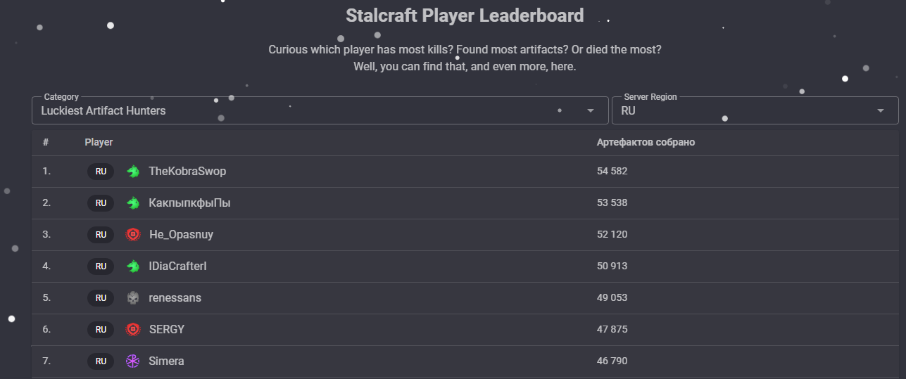This screenshot has height=379, width=906.
Task: Click the 54 582 artifacts value
Action: pos(612,172)
